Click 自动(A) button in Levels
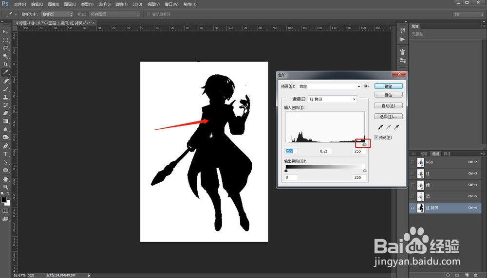 pyautogui.click(x=388, y=105)
